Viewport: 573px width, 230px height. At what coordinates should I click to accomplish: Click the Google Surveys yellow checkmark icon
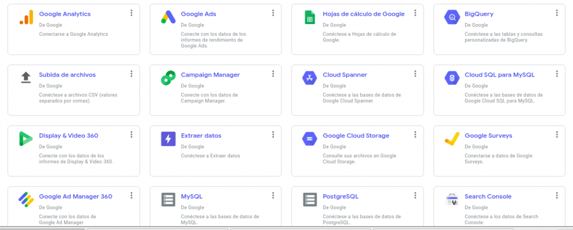452,138
